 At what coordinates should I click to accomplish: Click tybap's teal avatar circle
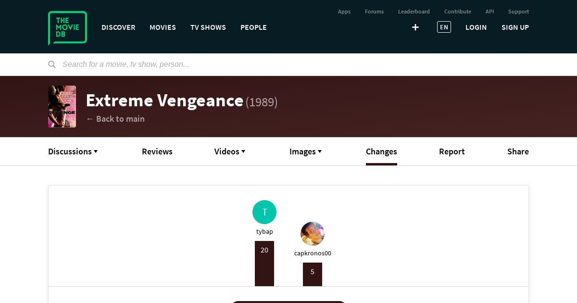[x=264, y=212]
